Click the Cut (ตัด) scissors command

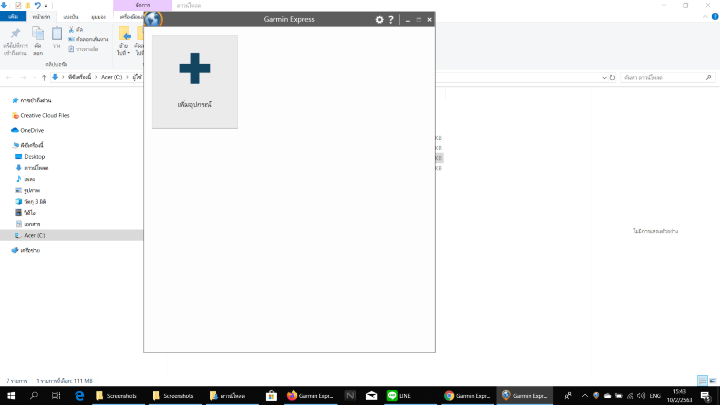click(x=76, y=30)
